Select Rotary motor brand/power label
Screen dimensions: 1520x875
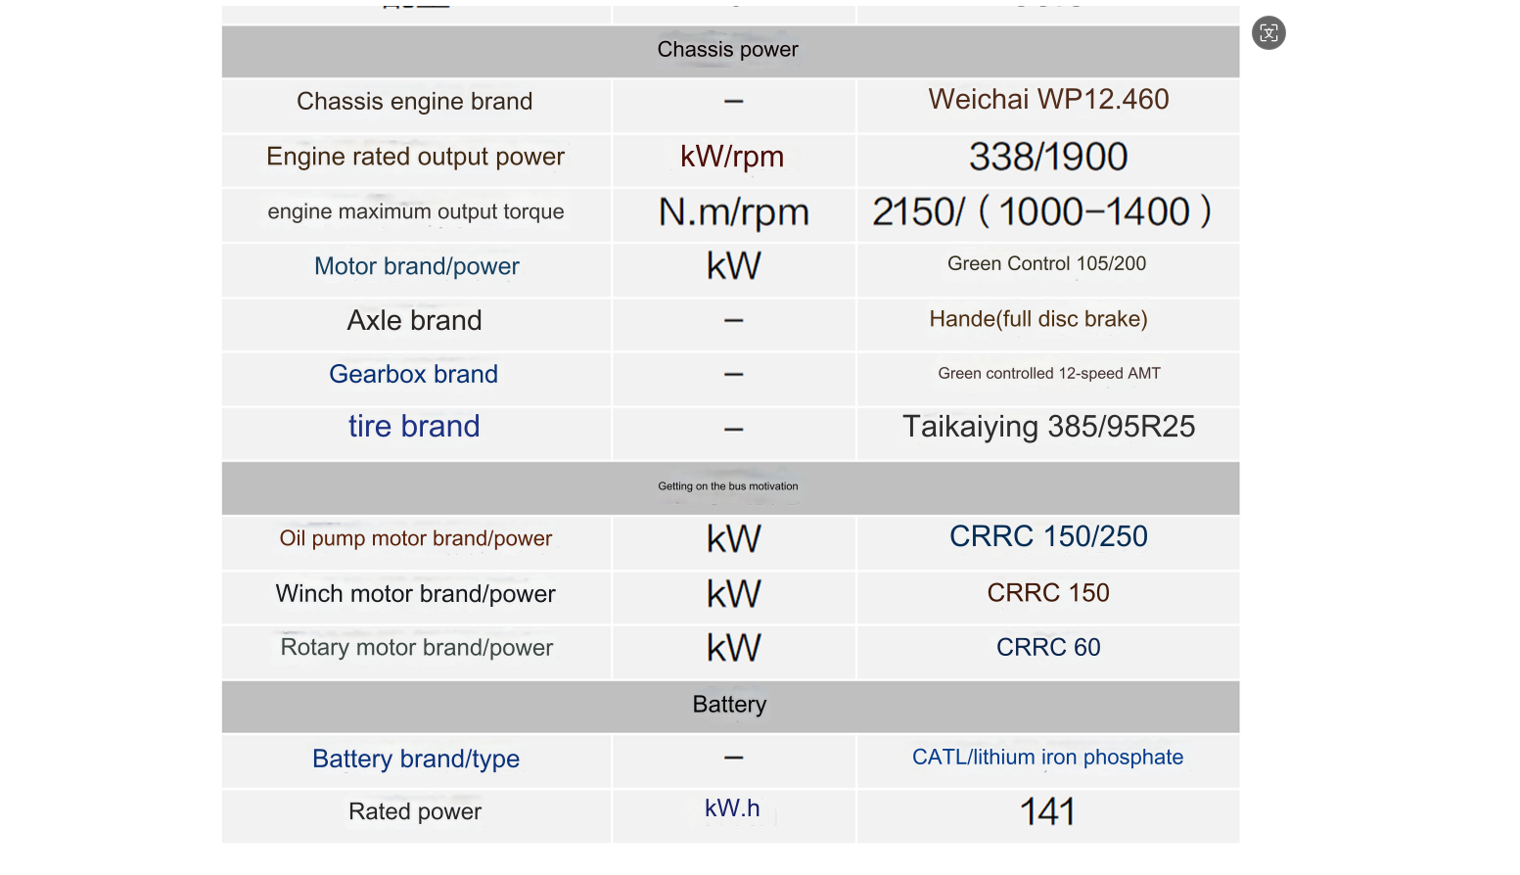tap(417, 648)
